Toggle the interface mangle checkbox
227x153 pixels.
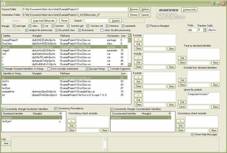[107, 26]
